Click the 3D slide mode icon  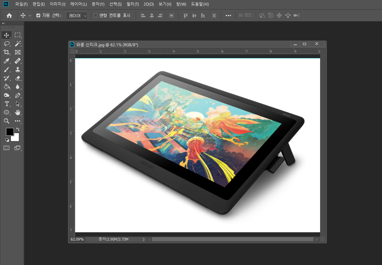[x=288, y=16]
